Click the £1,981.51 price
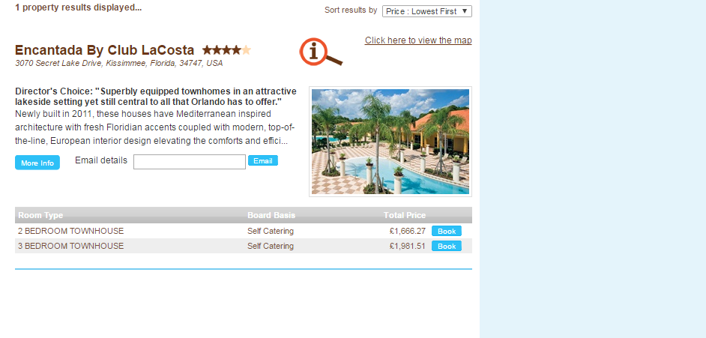 coord(408,246)
